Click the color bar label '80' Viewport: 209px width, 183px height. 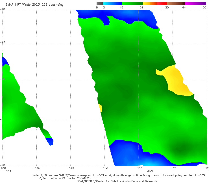204,7
